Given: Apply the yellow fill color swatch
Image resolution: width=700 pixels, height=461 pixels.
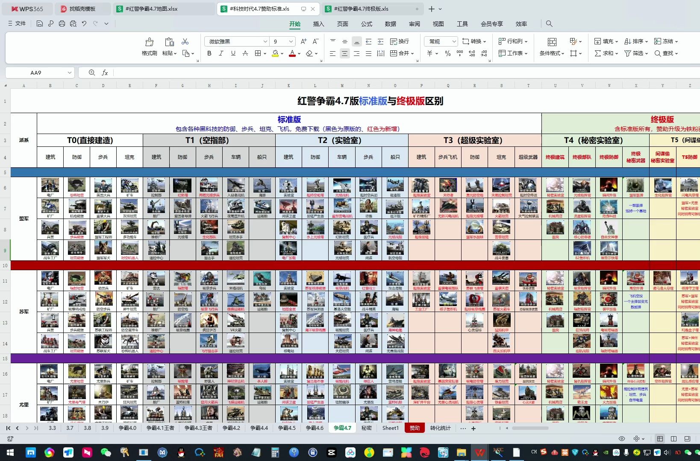Looking at the screenshot, I should pyautogui.click(x=275, y=53).
